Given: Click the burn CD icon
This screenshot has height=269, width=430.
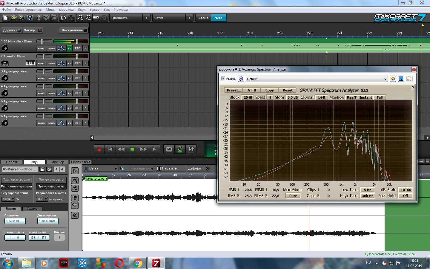Looking at the screenshot, I should click(x=46, y=18).
